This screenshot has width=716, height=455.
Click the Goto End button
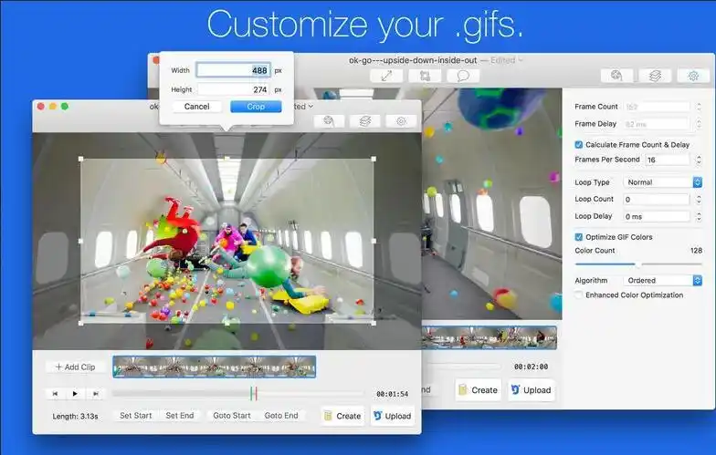coord(281,416)
